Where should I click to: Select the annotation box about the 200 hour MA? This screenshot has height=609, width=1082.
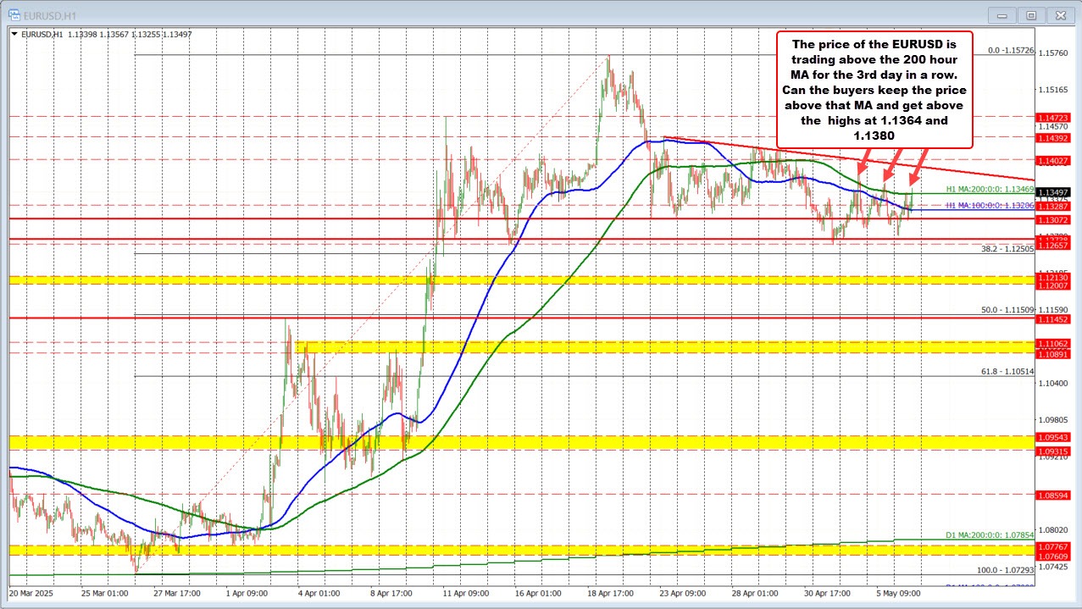[x=874, y=89]
